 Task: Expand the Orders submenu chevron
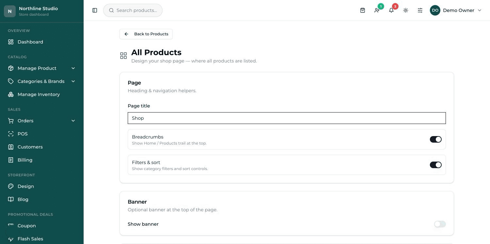point(73,121)
